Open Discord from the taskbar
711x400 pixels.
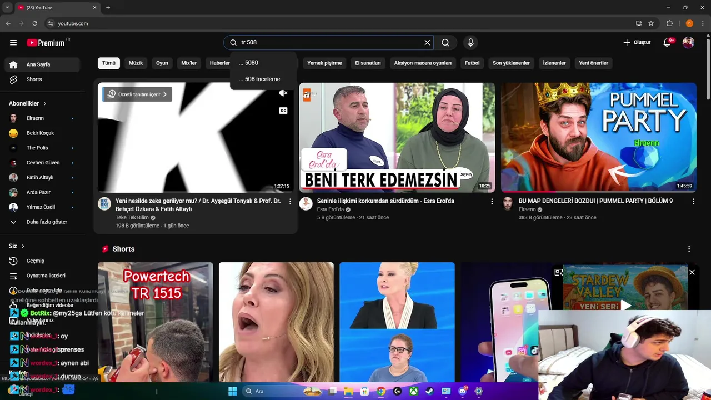click(x=463, y=391)
